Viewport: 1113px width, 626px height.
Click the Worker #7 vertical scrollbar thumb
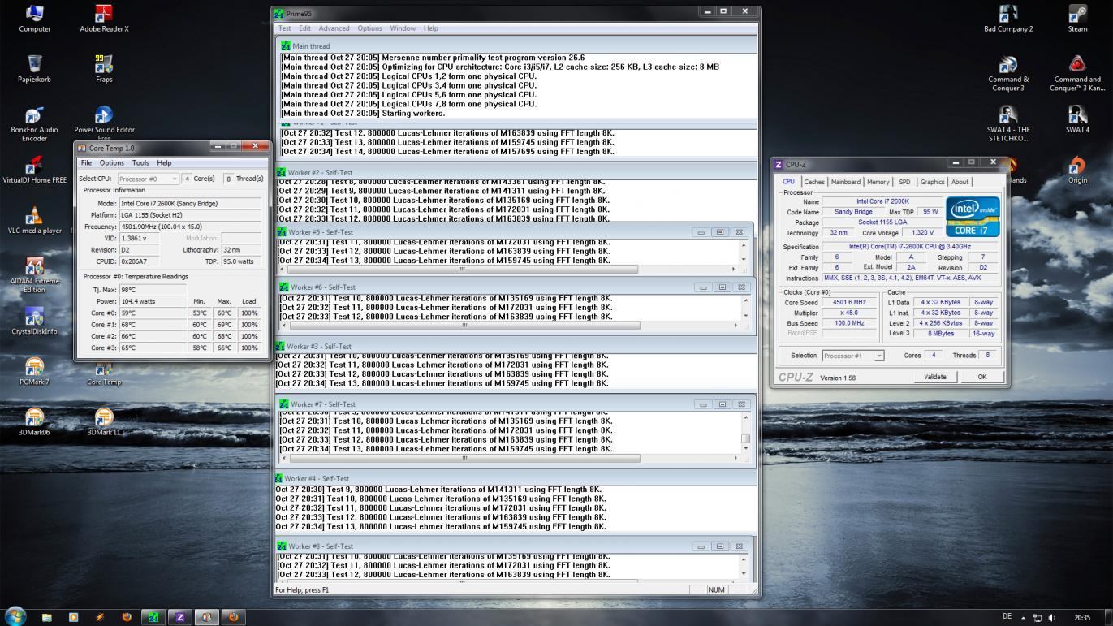point(745,439)
